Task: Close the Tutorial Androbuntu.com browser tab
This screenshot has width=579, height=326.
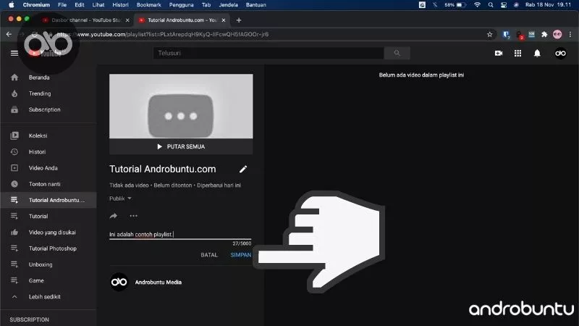Action: point(224,20)
